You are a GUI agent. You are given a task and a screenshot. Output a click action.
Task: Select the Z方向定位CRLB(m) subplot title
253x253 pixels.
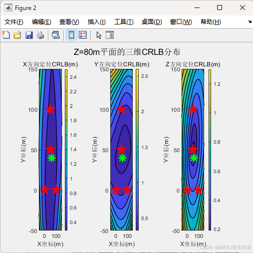coord(193,64)
